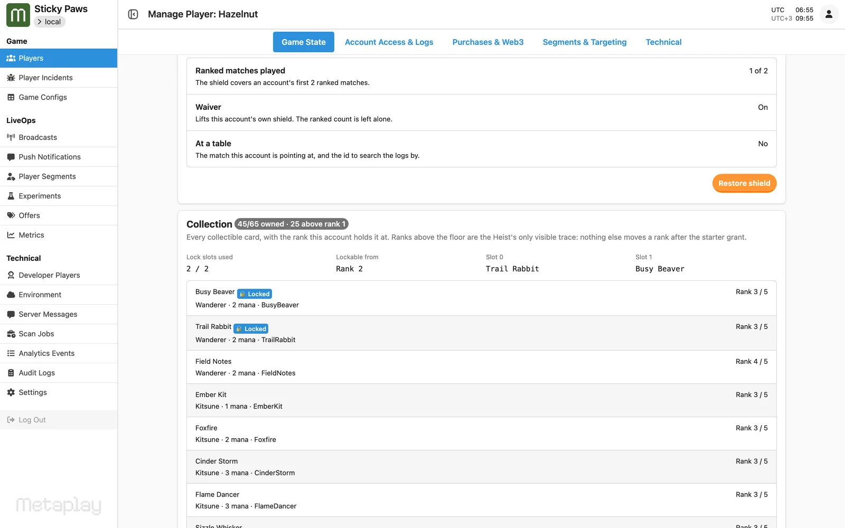The width and height of the screenshot is (845, 528).
Task: Click Broadcasts antenna icon
Action: pos(11,137)
